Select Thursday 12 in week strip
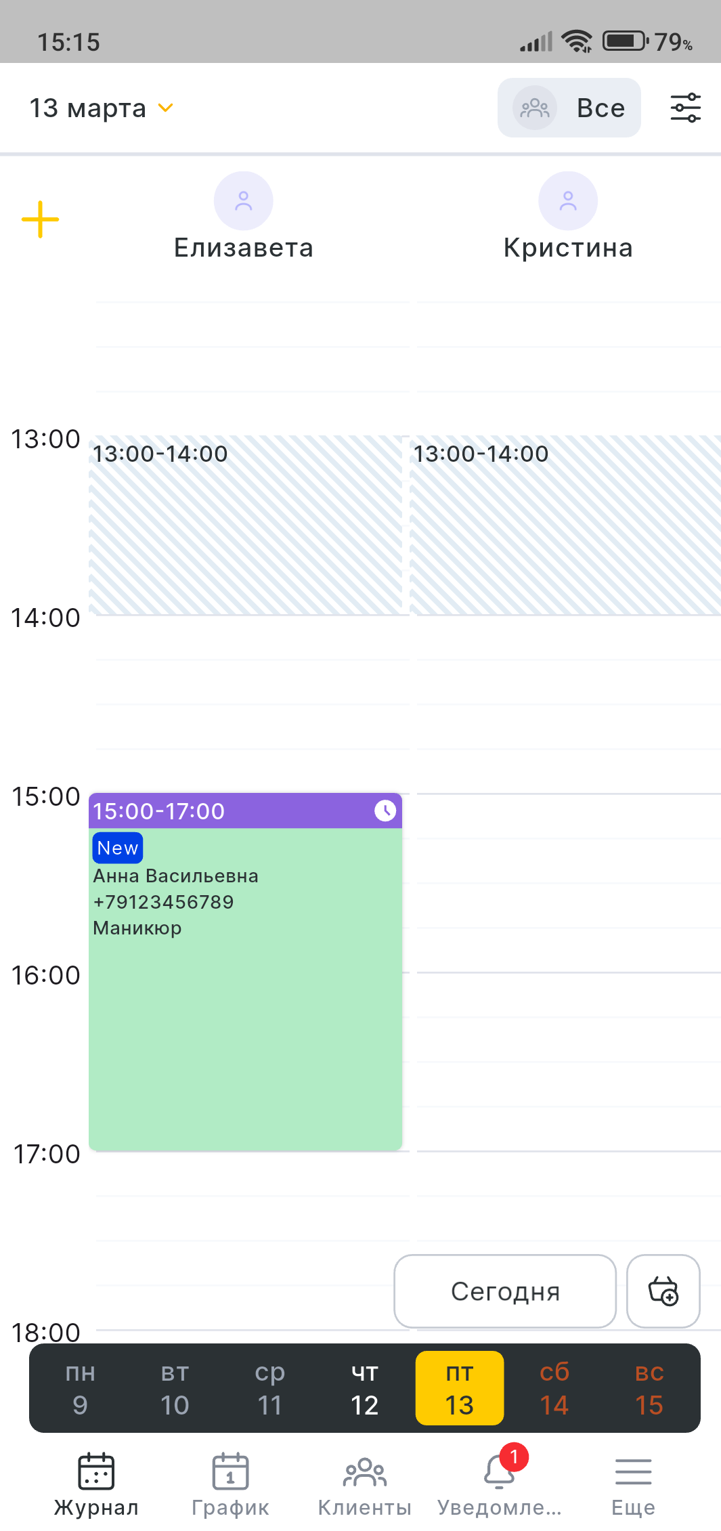721x1531 pixels. [364, 1388]
